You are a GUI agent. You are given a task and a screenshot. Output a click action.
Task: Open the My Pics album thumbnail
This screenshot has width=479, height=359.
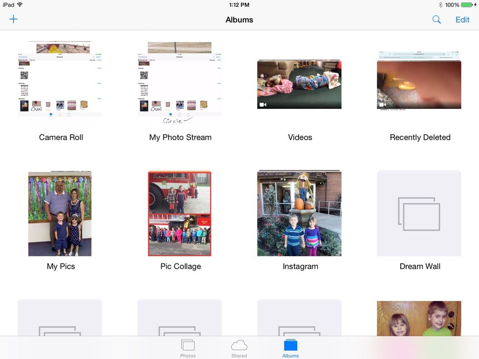coord(60,213)
